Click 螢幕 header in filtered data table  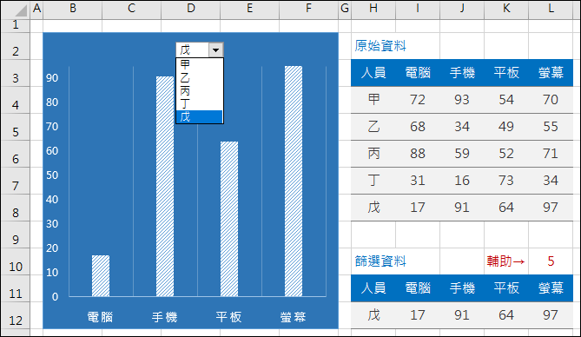pyautogui.click(x=551, y=288)
